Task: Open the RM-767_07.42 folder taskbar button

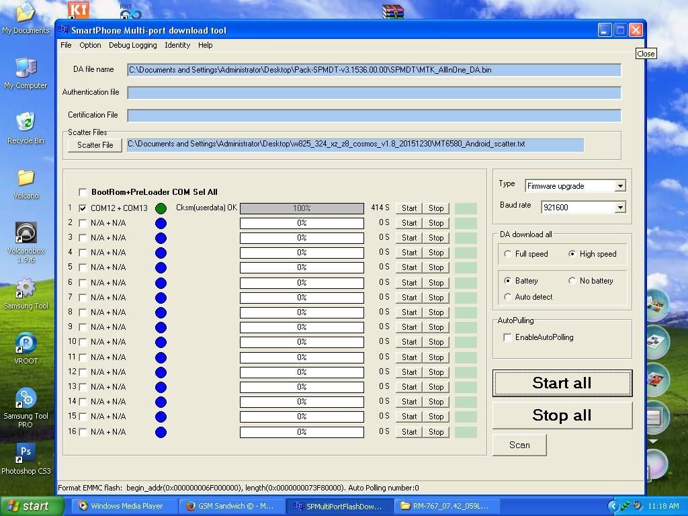Action: click(x=446, y=506)
